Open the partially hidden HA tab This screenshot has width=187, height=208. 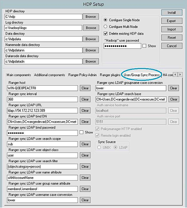click(168, 75)
